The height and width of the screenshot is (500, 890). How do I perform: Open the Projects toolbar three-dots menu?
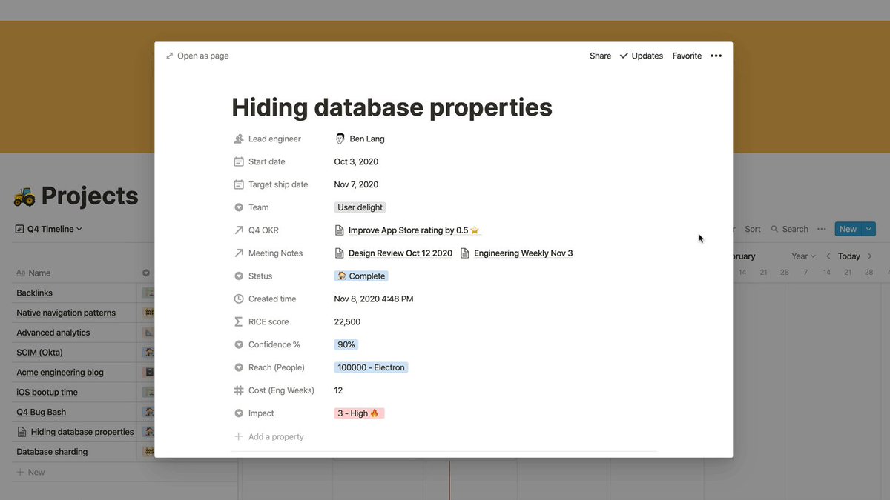pos(821,230)
